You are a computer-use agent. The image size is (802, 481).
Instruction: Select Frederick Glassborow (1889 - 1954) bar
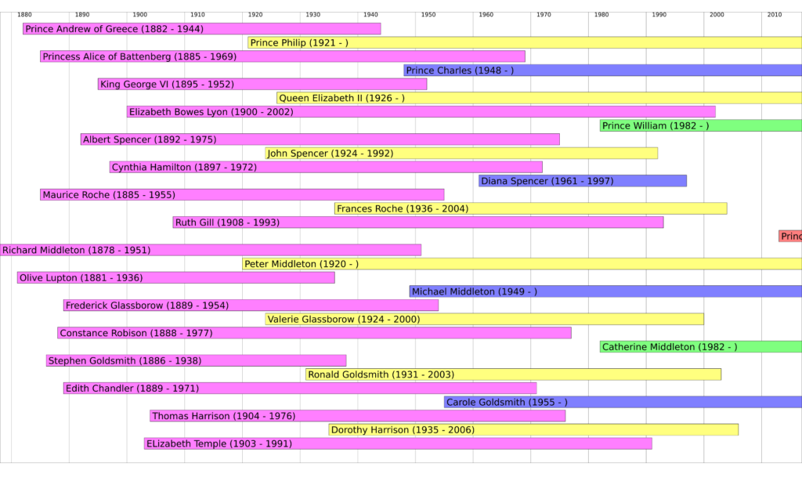(251, 305)
